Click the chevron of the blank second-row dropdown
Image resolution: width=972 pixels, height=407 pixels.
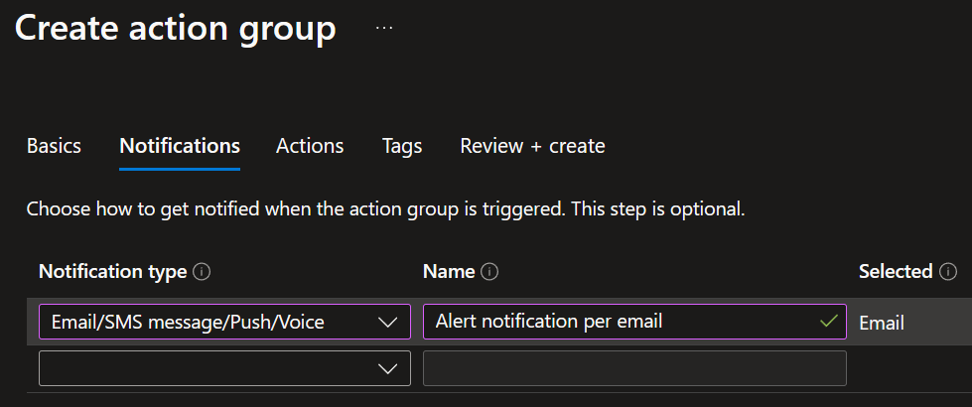point(388,368)
